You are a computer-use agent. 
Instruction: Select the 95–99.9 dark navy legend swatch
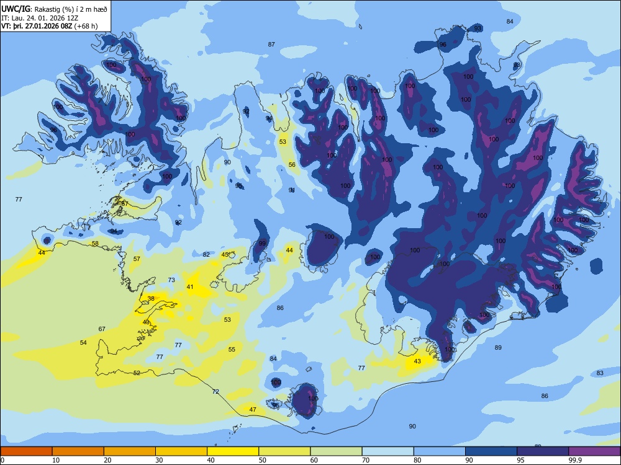pyautogui.click(x=543, y=451)
